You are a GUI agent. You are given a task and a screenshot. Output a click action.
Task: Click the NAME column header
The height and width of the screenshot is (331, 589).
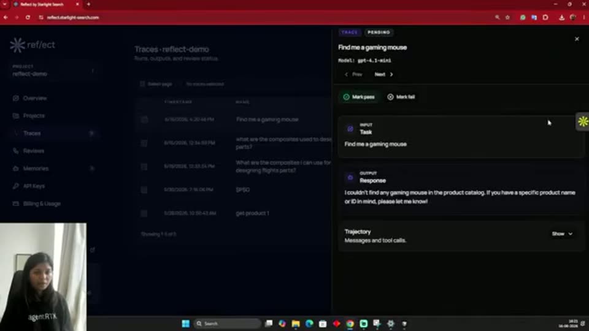click(x=242, y=102)
